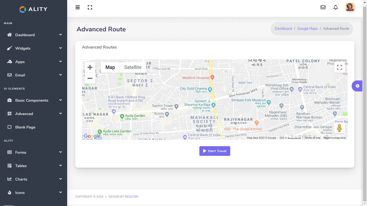Click the user avatar picture
The height and width of the screenshot is (206, 367).
[350, 7]
